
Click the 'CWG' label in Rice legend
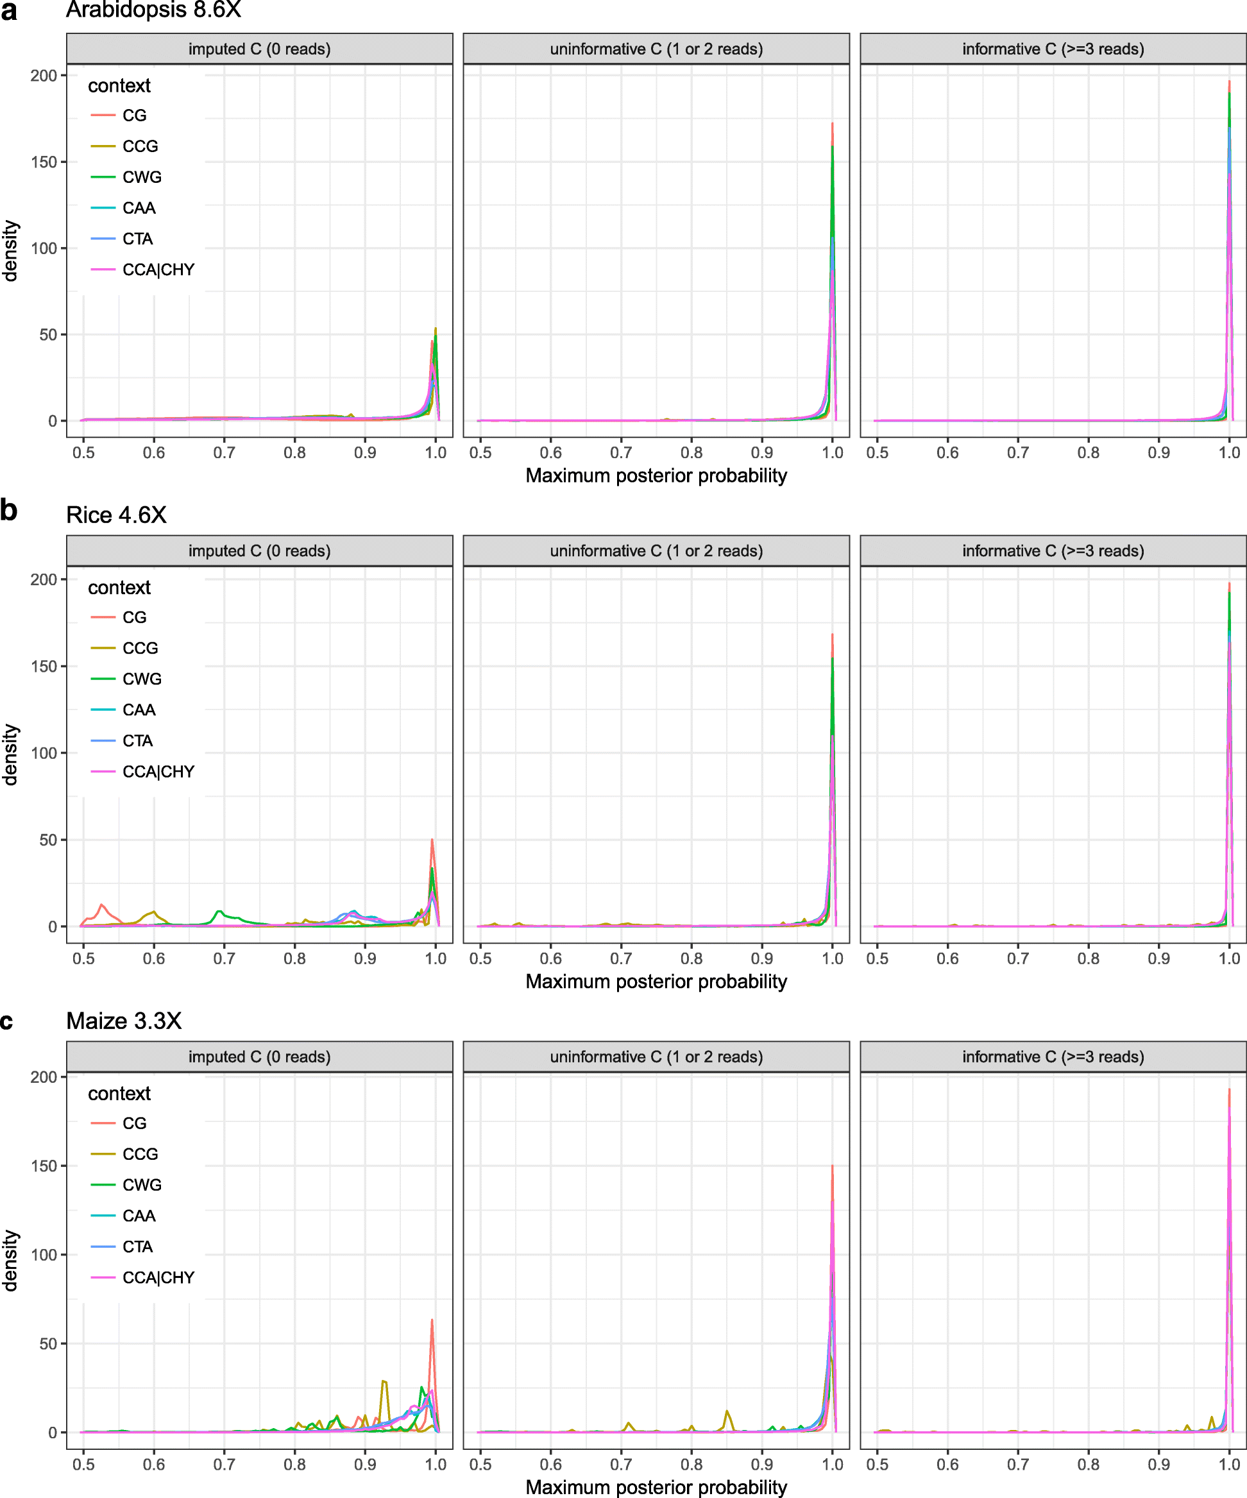pos(142,679)
